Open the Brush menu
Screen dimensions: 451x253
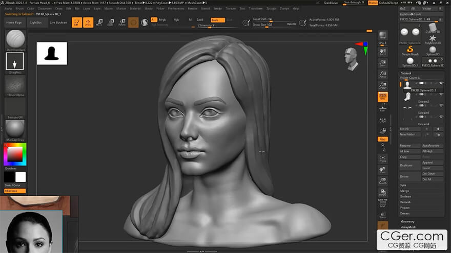tap(19, 9)
